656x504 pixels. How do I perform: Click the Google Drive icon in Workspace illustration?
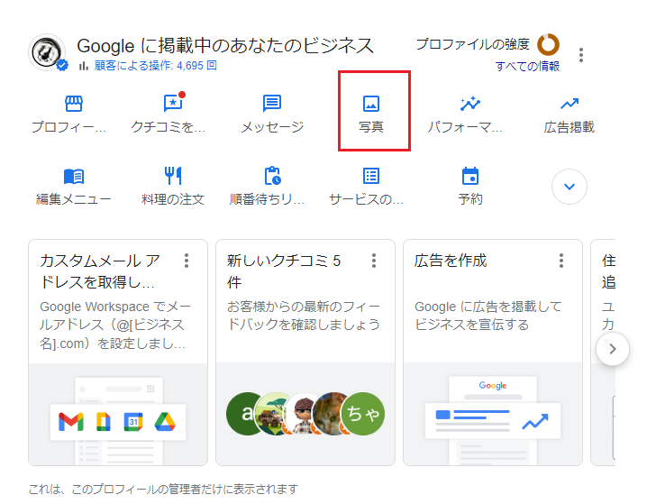click(165, 422)
